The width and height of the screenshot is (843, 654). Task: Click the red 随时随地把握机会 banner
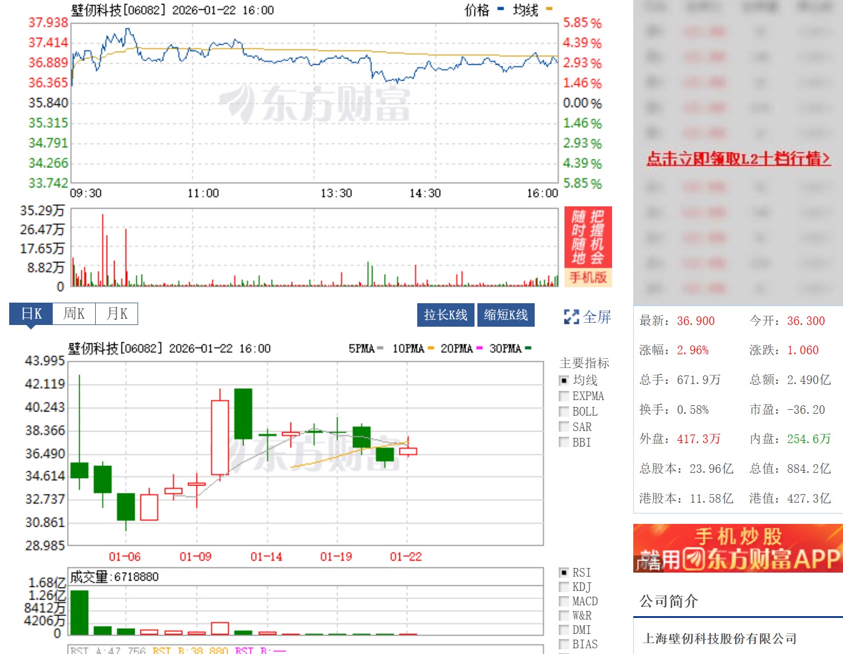[588, 237]
